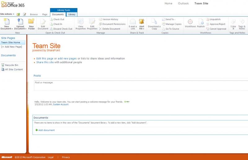This screenshot has width=248, height=160.
Task: Click the E-mail a Link icon
Action: [x=133, y=21]
